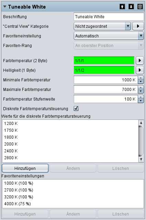Image resolution: width=146 pixels, height=220 pixels.
Task: Click the discrete values list scroll-up arrow
Action: (x=141, y=123)
